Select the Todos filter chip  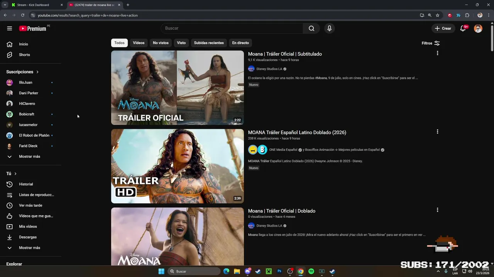pos(119,43)
